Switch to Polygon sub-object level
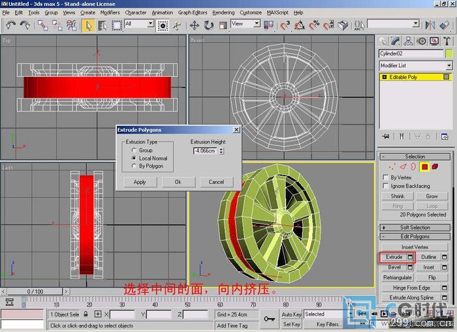The width and height of the screenshot is (457, 332). coord(424,167)
